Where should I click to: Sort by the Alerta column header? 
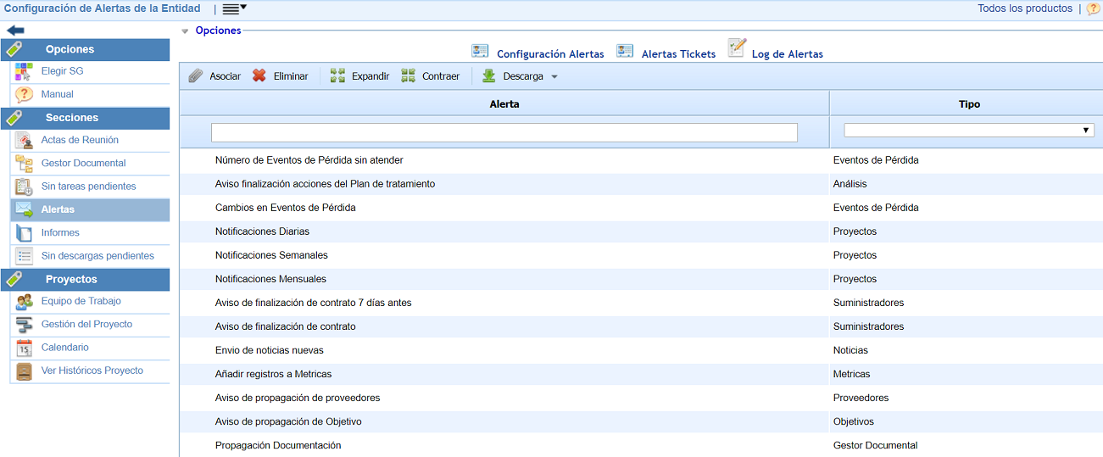[504, 104]
